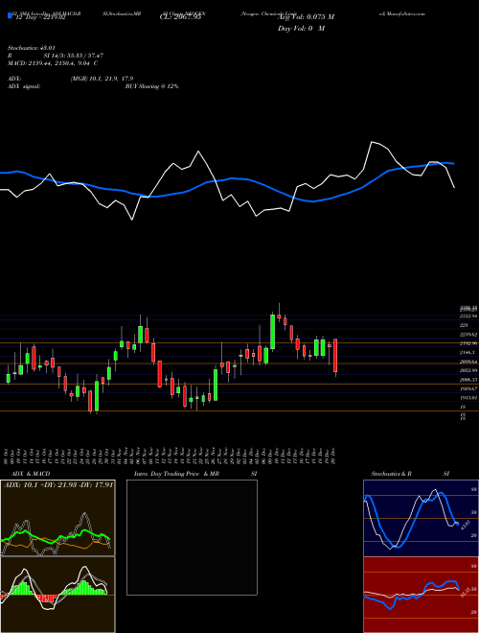The width and height of the screenshot is (479, 633).
Task: Select the 2052.99 price axis label
Action: 468,370
